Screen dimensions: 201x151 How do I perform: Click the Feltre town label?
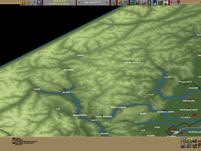click(151, 95)
